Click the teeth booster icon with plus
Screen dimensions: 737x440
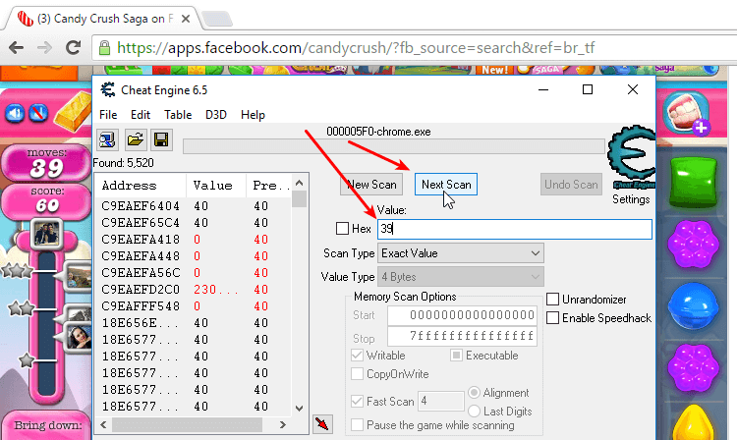[688, 114]
